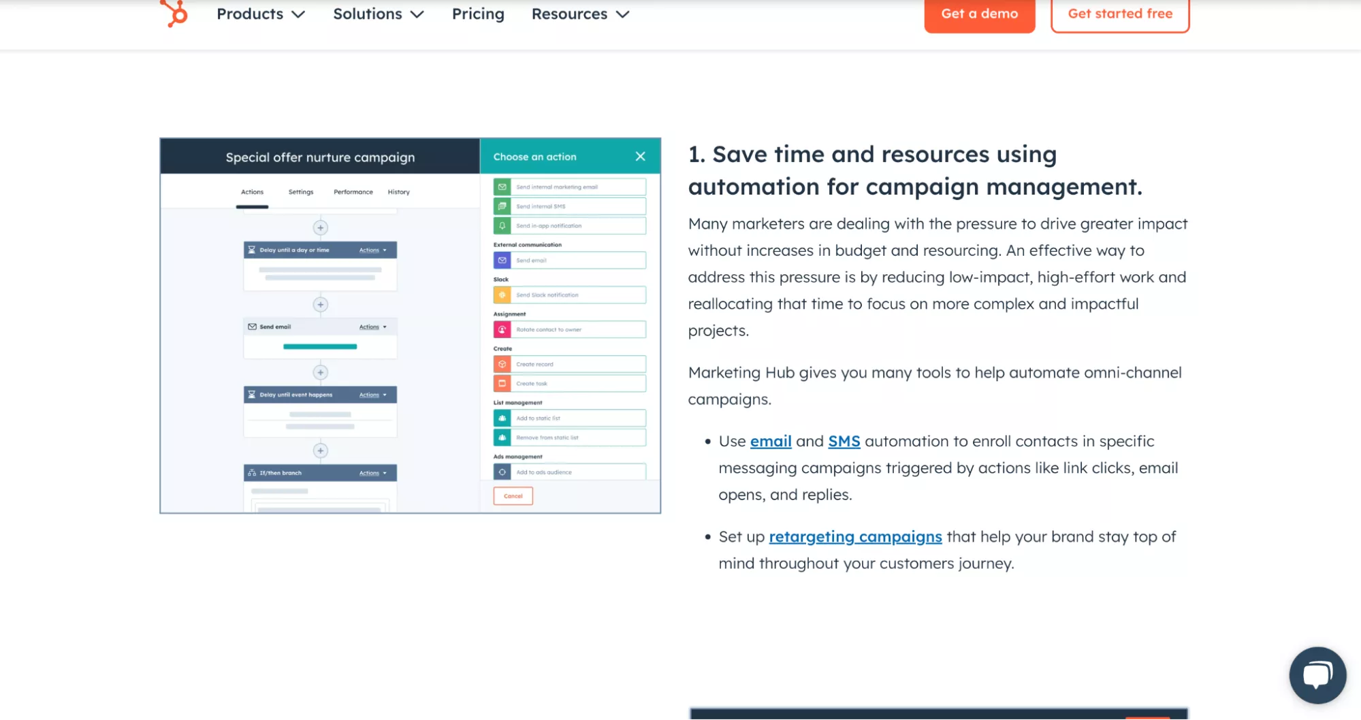
Task: Expand the Solutions menu
Action: [x=378, y=14]
